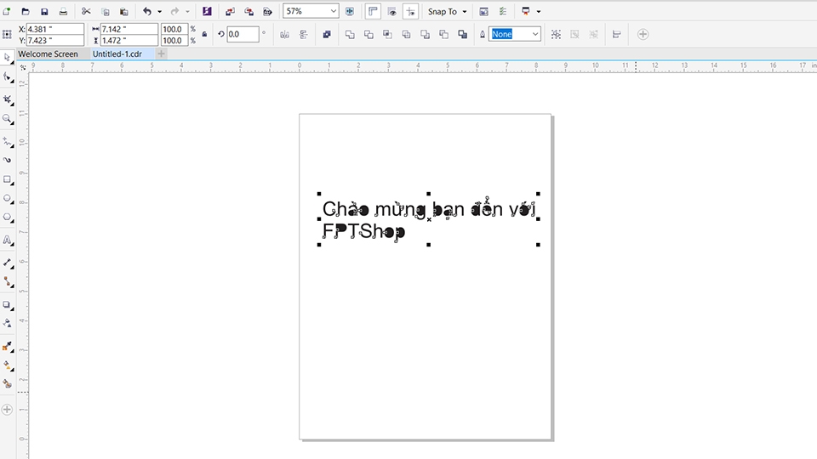Click the Simplify shaping icon

tap(407, 34)
